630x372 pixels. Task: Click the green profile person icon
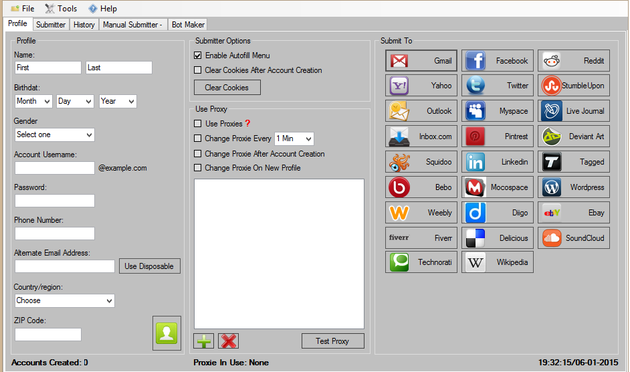point(167,333)
